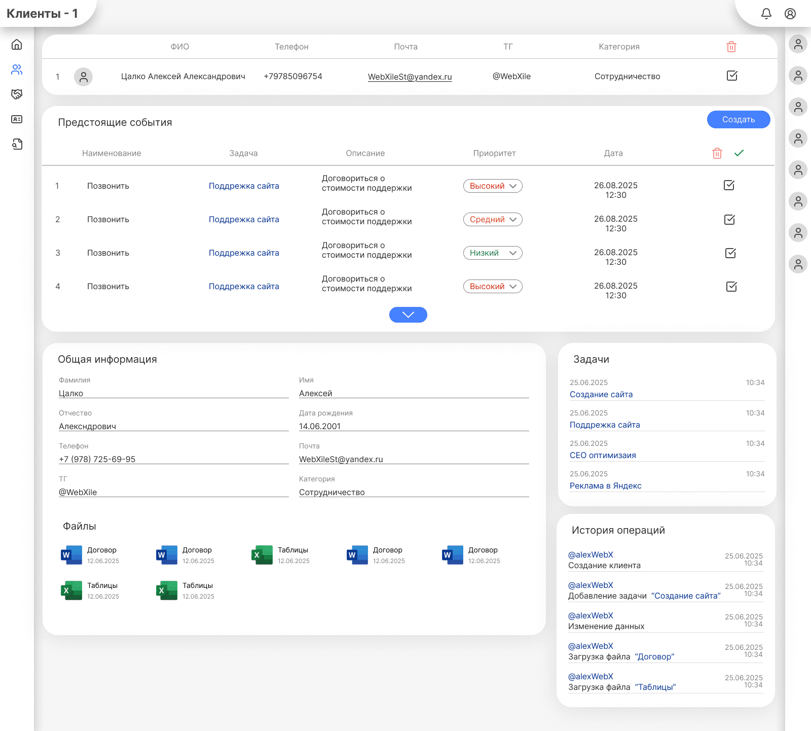Viewport: 811px width, 731px height.
Task: Open the home icon in the sidebar
Action: 17,45
